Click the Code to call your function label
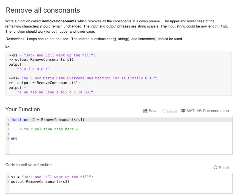 click(29, 165)
